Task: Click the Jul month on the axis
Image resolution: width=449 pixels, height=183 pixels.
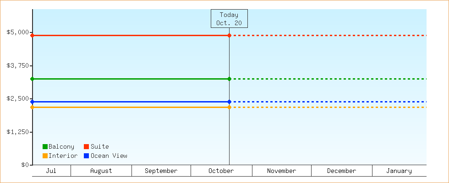Action: coord(51,171)
